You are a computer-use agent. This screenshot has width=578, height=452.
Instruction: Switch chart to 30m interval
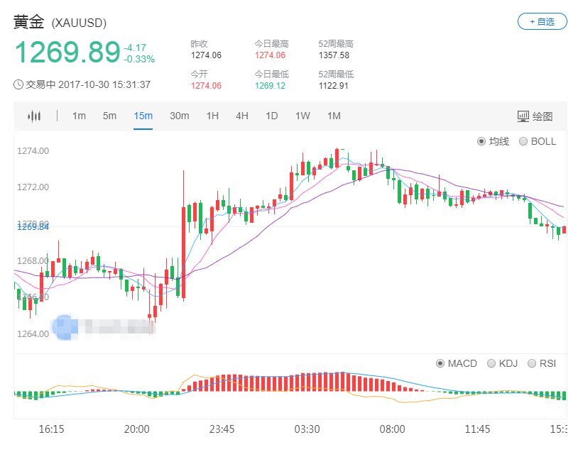[x=179, y=116]
